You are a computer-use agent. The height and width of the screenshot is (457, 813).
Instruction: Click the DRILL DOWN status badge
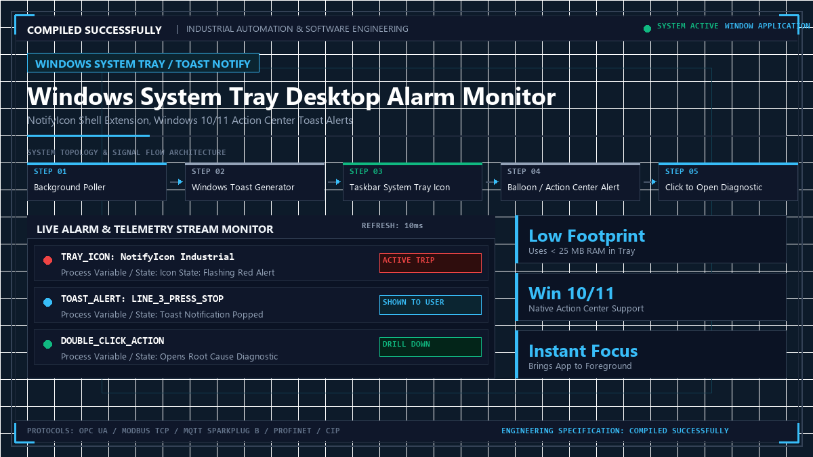click(x=430, y=347)
